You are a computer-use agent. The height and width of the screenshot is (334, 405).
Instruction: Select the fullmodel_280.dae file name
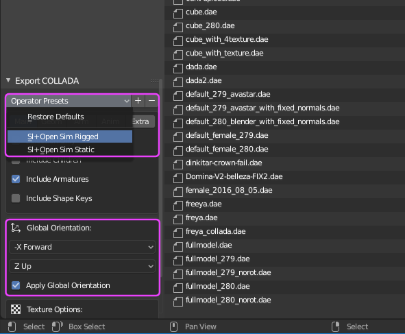pos(218,286)
